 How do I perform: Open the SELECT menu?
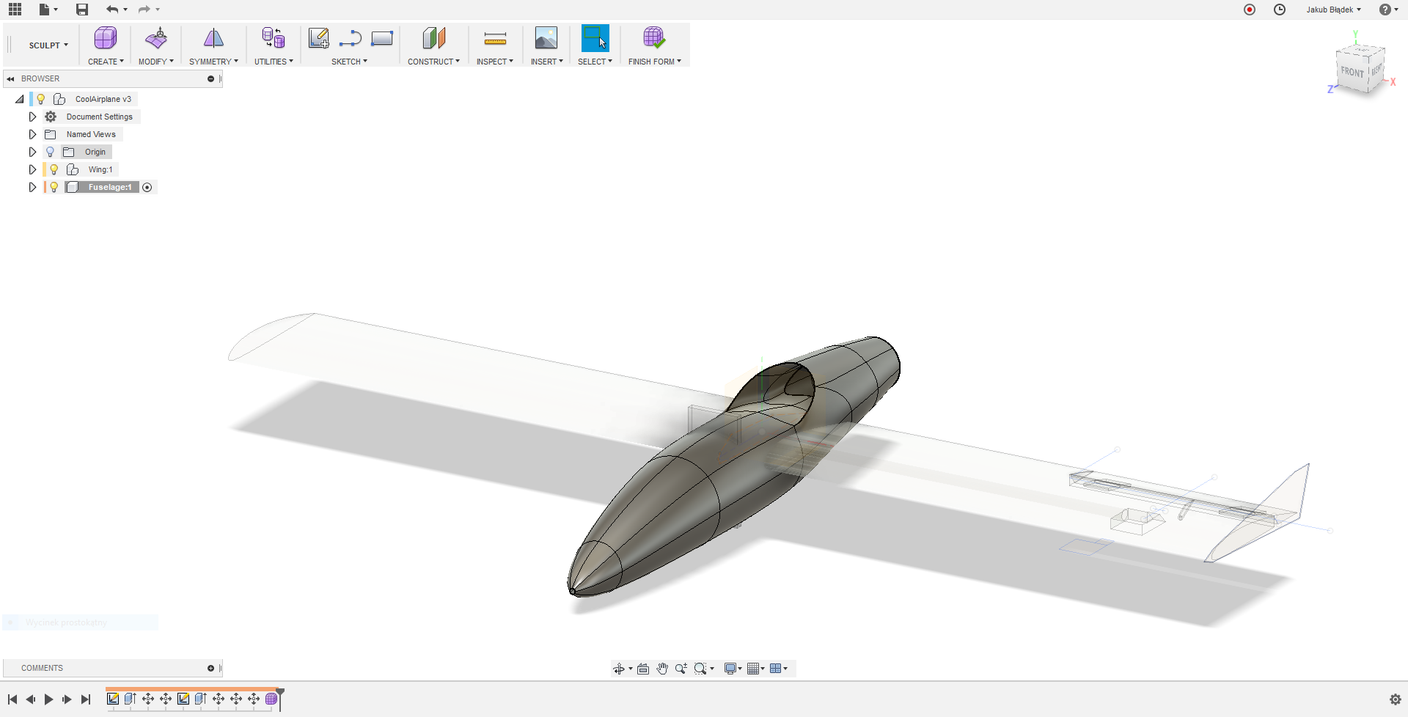click(x=595, y=62)
